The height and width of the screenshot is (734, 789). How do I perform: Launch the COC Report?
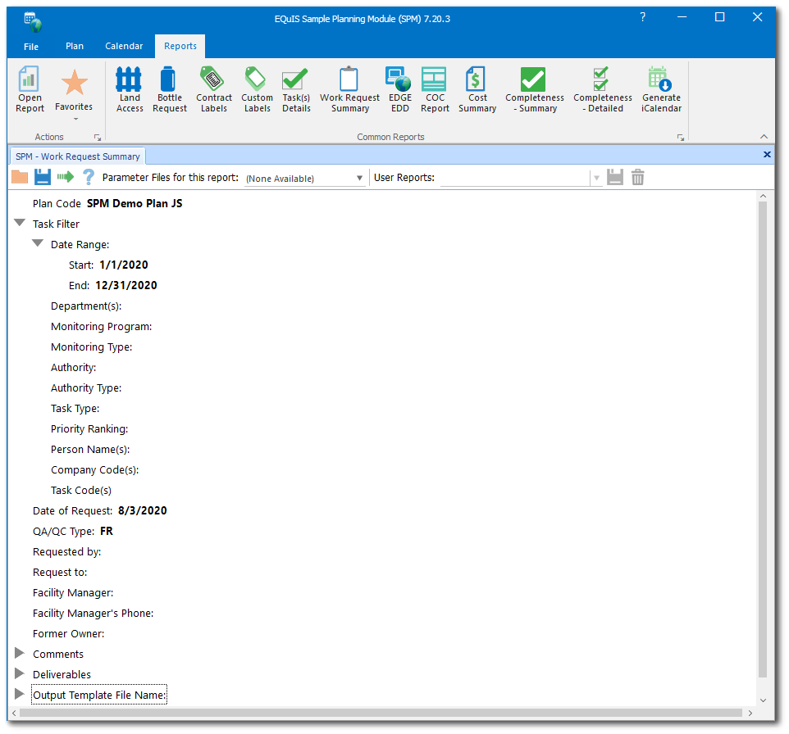[435, 88]
